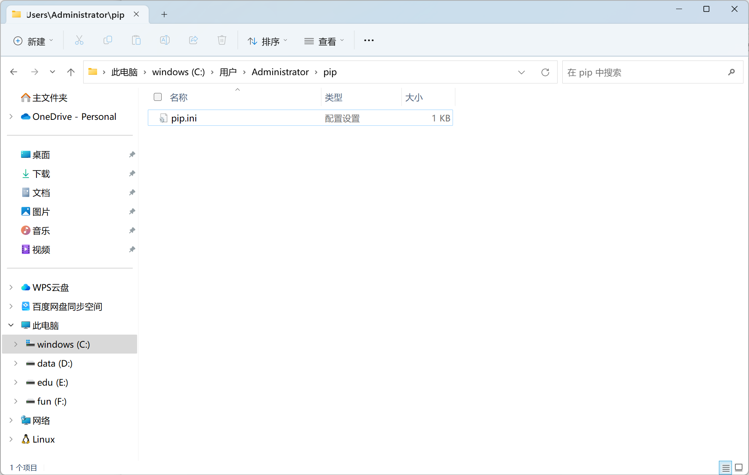Navigate to Administrator in the breadcrumb path

click(x=280, y=72)
